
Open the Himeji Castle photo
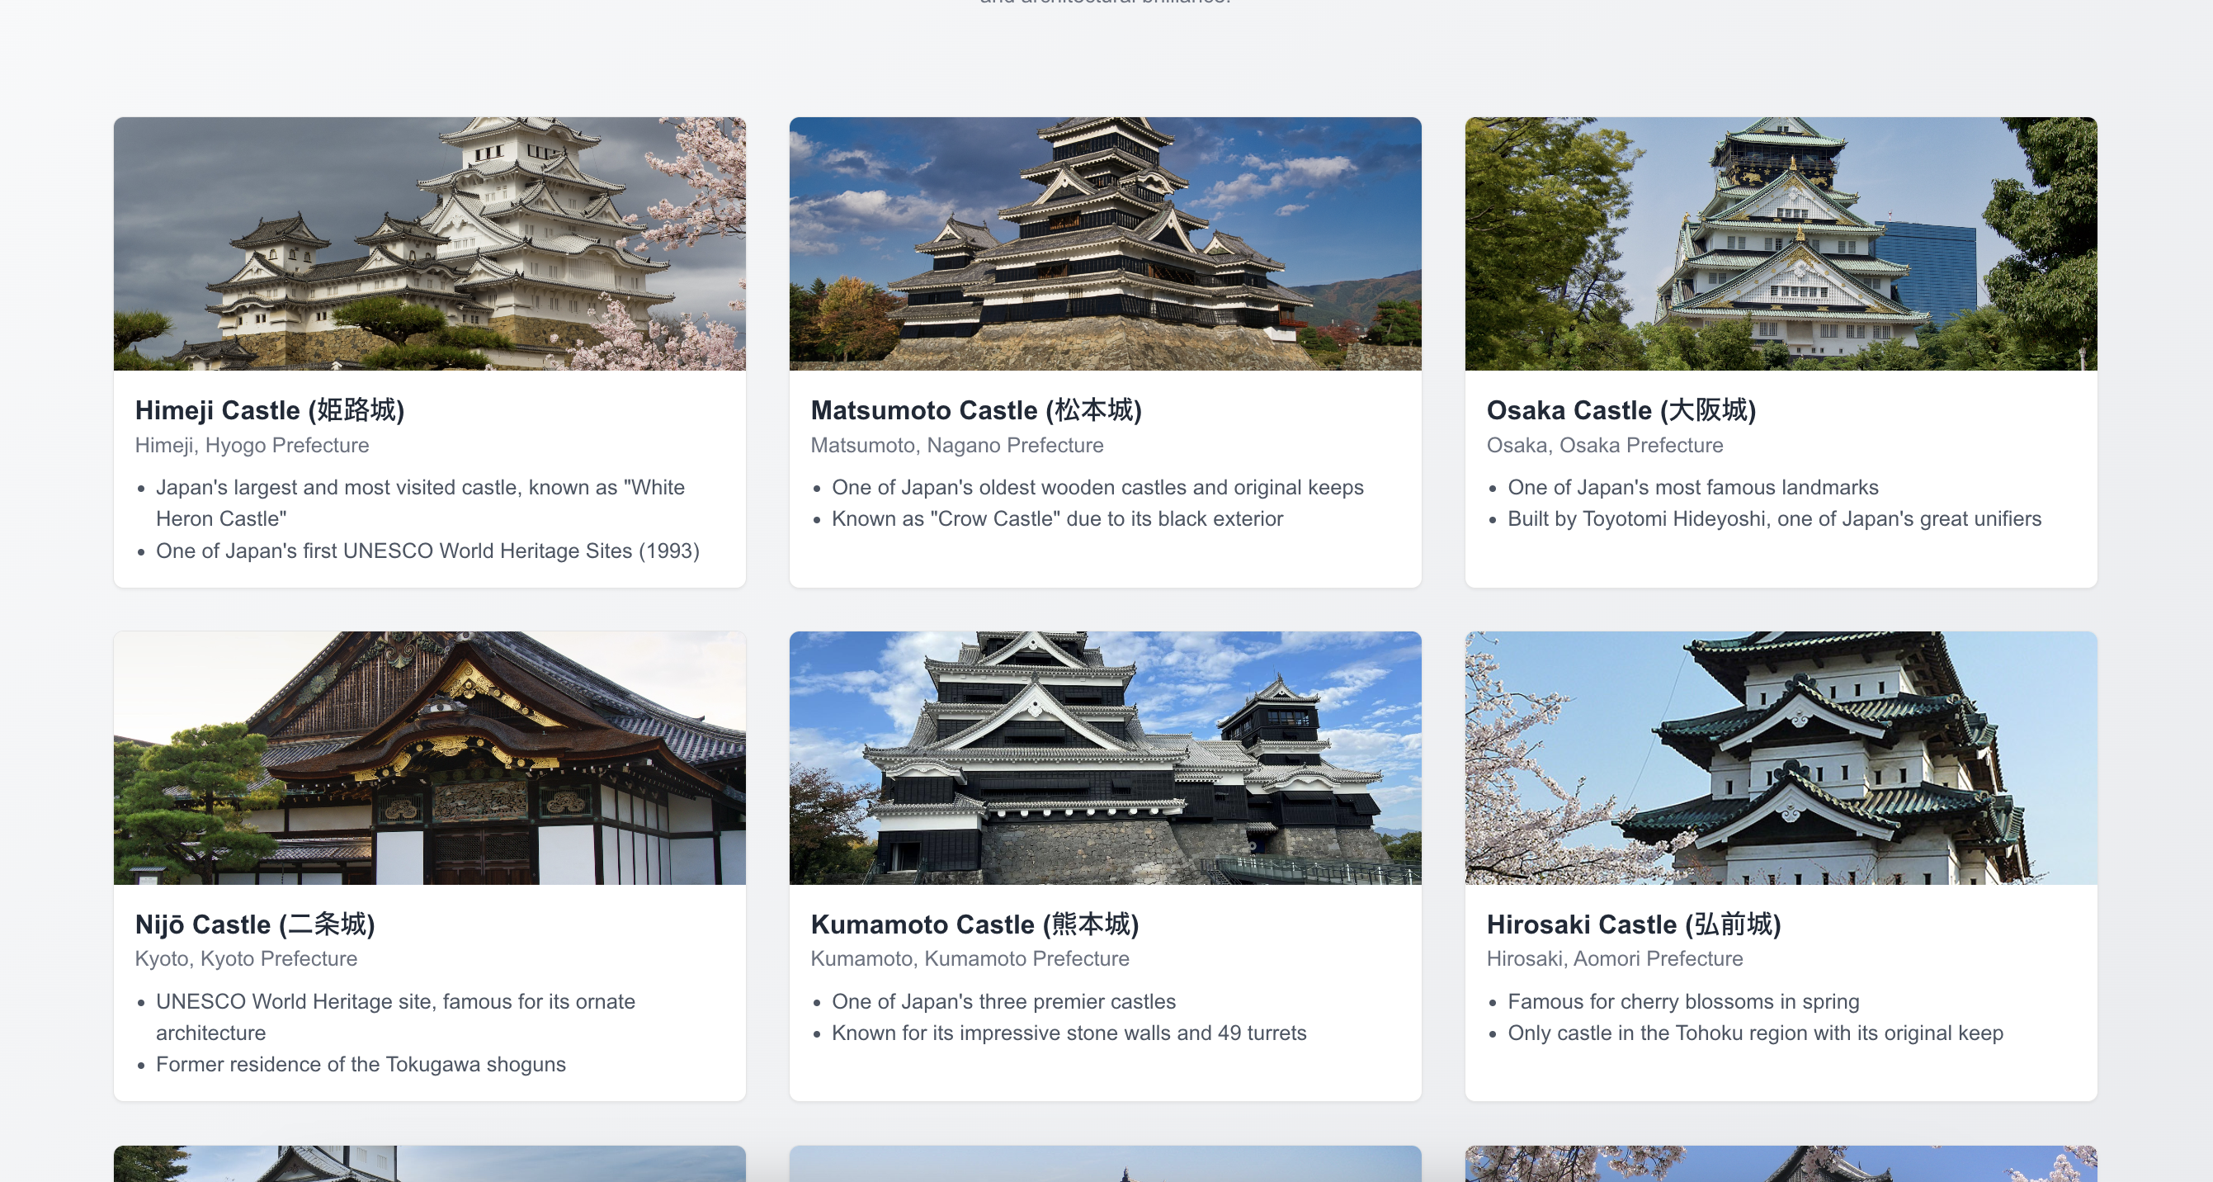click(x=430, y=243)
